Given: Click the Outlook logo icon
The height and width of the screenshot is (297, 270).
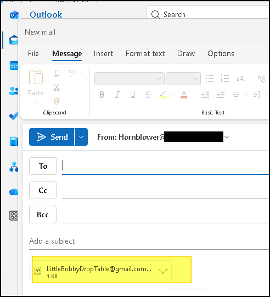Looking at the screenshot, I should 14,15.
